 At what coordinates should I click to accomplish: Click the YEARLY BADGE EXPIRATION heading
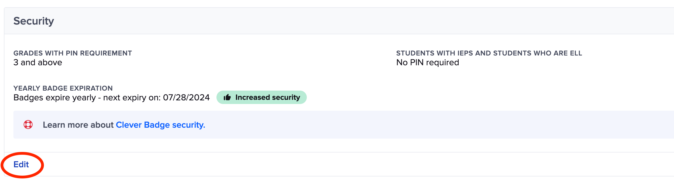point(63,88)
